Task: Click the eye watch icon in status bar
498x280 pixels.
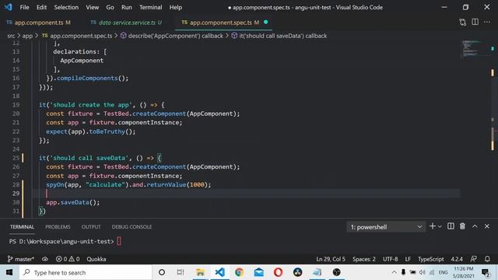Action: click(45, 259)
